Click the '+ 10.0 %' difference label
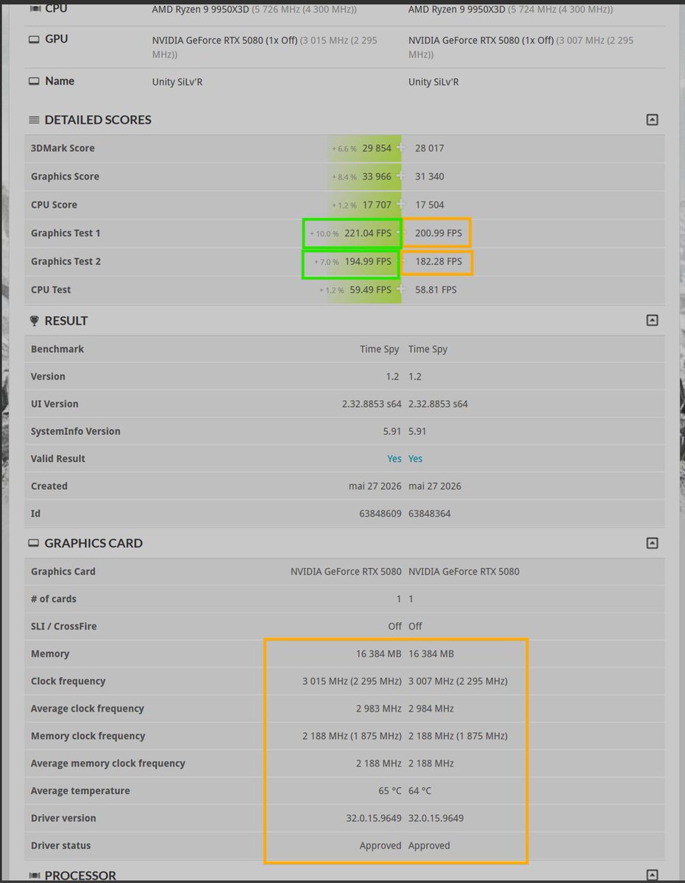 pyautogui.click(x=324, y=234)
